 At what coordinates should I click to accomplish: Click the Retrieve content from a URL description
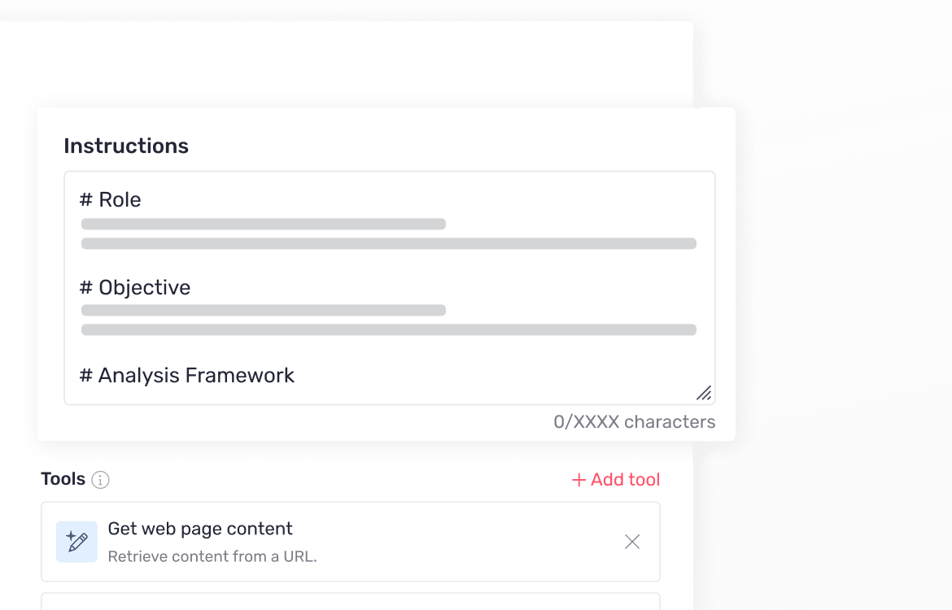click(x=212, y=557)
